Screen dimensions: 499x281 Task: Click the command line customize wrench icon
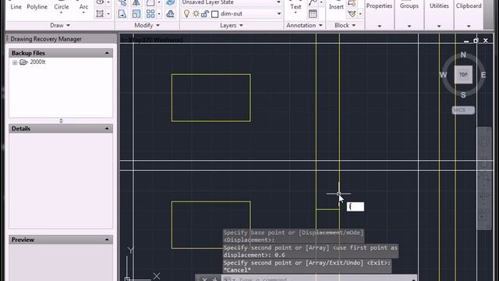(x=214, y=279)
